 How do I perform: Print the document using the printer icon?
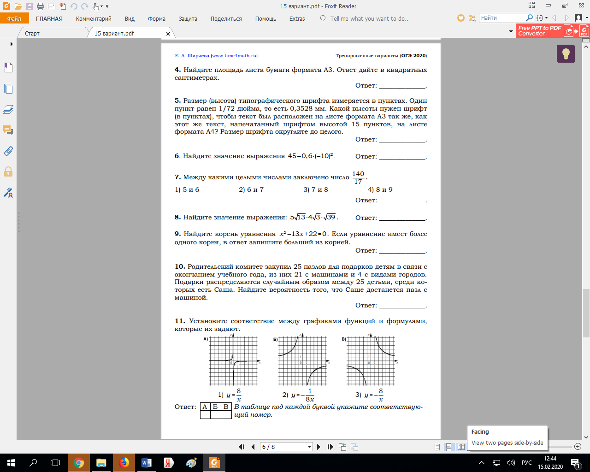(41, 6)
